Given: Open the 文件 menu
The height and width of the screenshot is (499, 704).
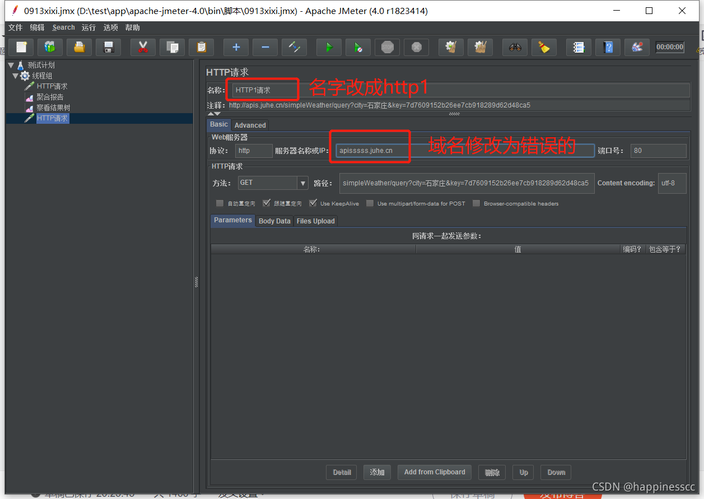Looking at the screenshot, I should 15,27.
